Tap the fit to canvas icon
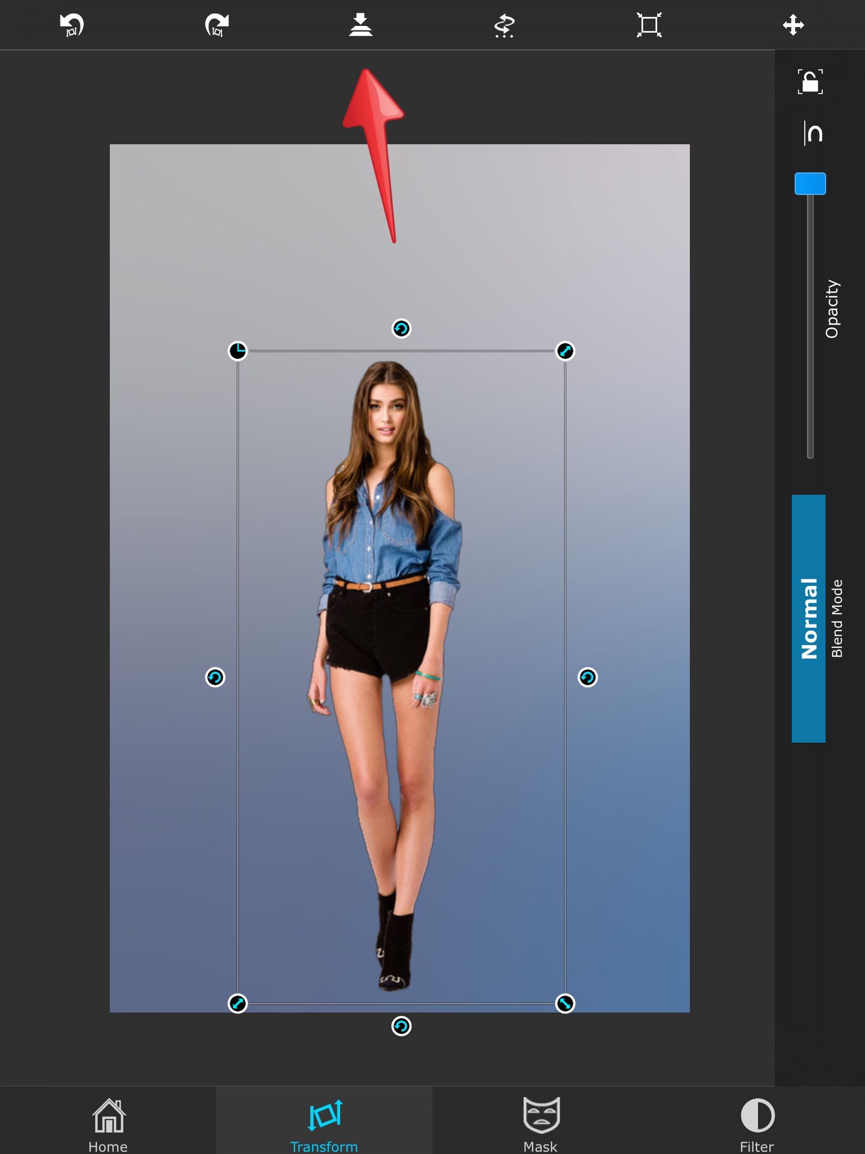 click(649, 25)
